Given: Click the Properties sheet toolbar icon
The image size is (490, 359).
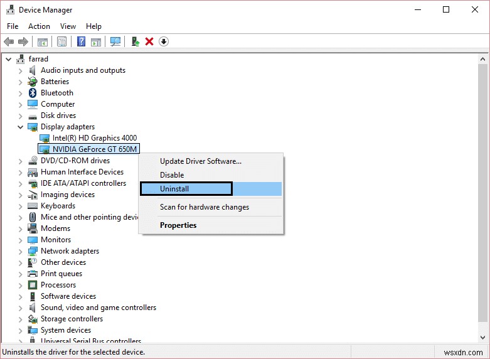Looking at the screenshot, I should 61,41.
